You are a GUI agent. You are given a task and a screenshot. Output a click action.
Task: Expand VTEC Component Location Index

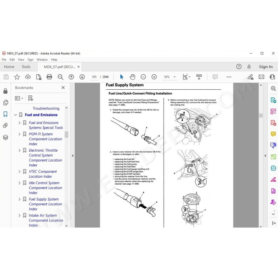pos(19,172)
